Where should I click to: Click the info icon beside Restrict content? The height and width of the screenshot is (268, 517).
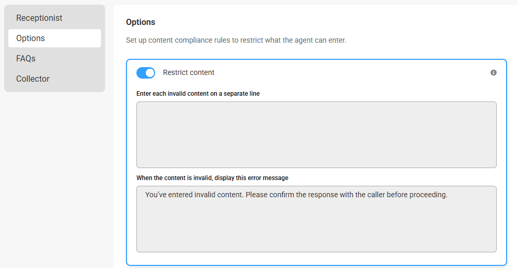[493, 72]
